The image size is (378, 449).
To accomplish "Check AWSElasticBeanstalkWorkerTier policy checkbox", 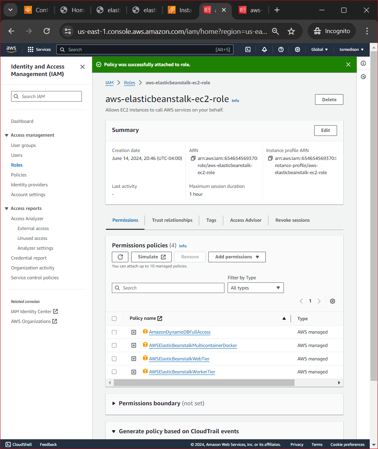I will pyautogui.click(x=114, y=372).
